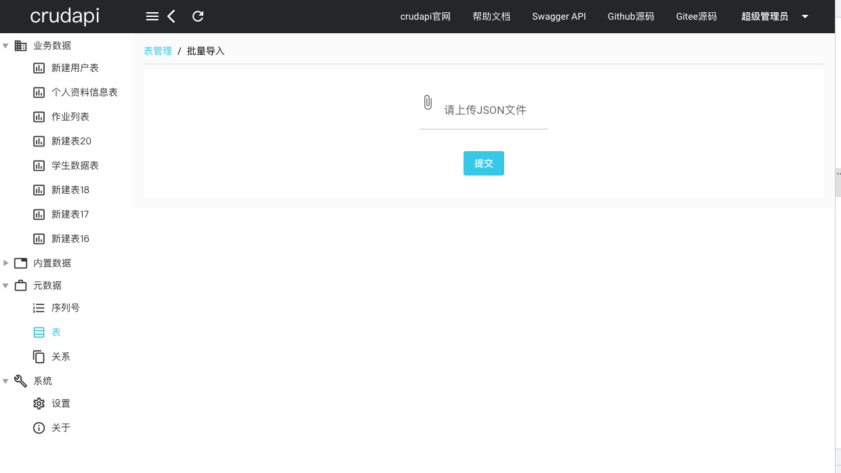Click the 内置数据 window icon
Screen dimensions: 841x473
[20, 263]
